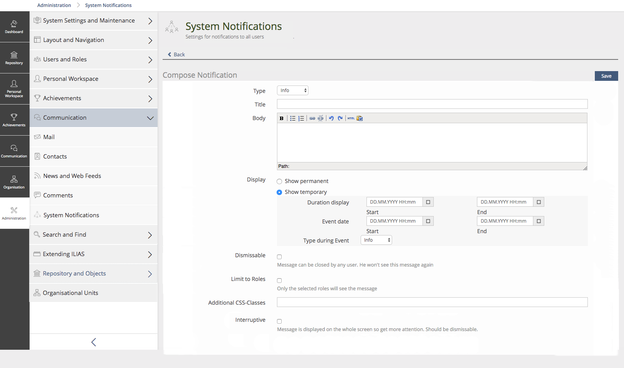Insert a bulleted list in Body editor
The height and width of the screenshot is (368, 624).
click(293, 119)
